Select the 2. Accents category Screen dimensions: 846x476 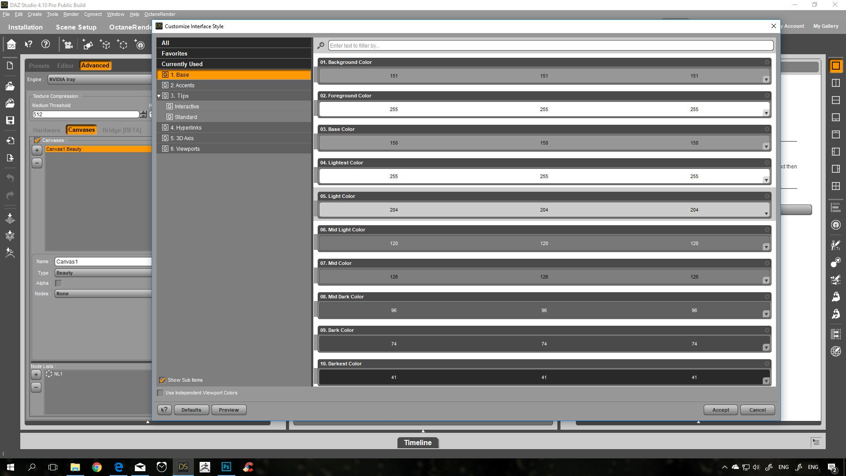[x=182, y=85]
